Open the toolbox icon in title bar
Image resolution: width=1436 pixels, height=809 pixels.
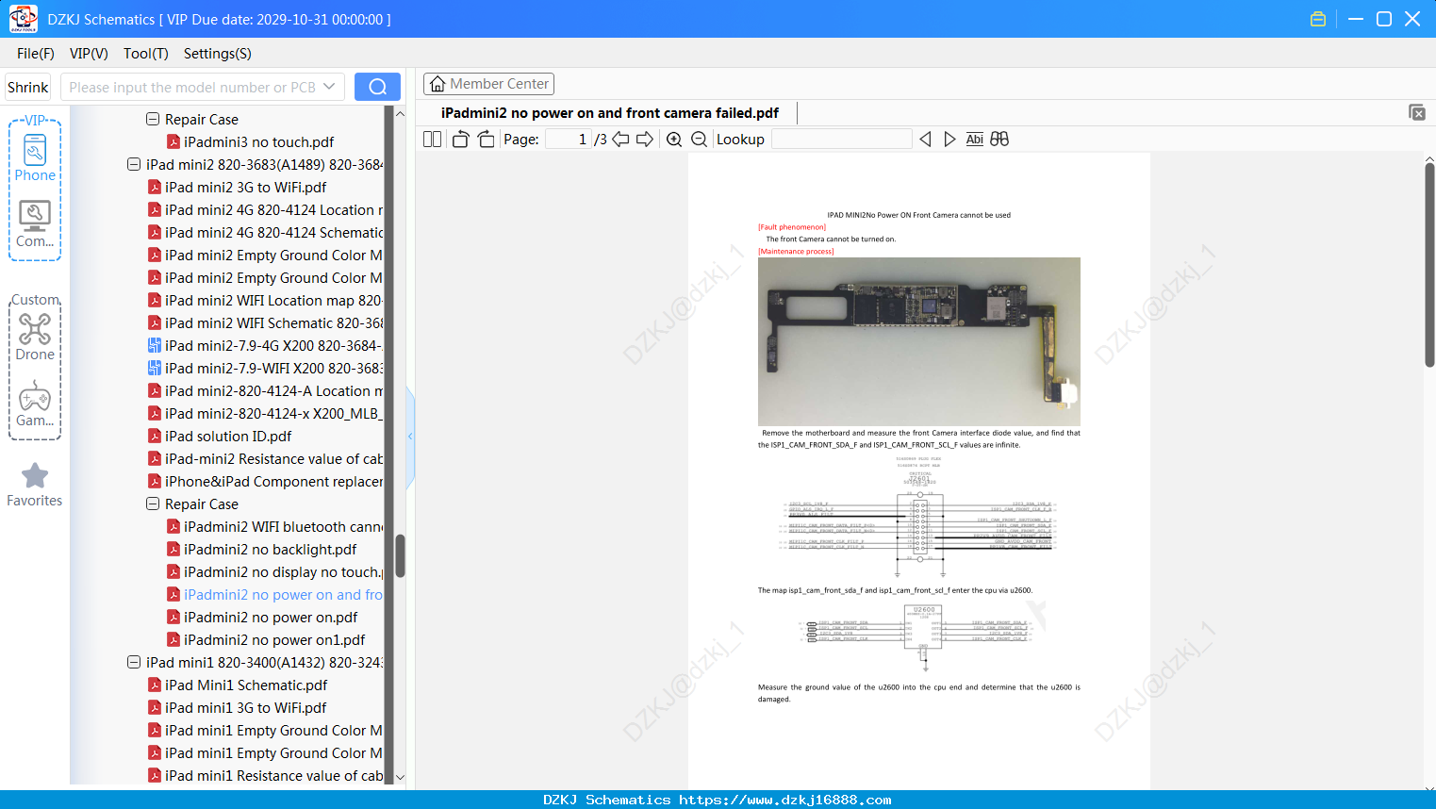(1318, 19)
